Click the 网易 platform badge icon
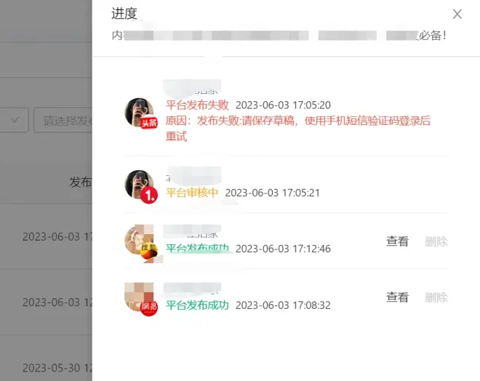The image size is (480, 381). tap(149, 308)
